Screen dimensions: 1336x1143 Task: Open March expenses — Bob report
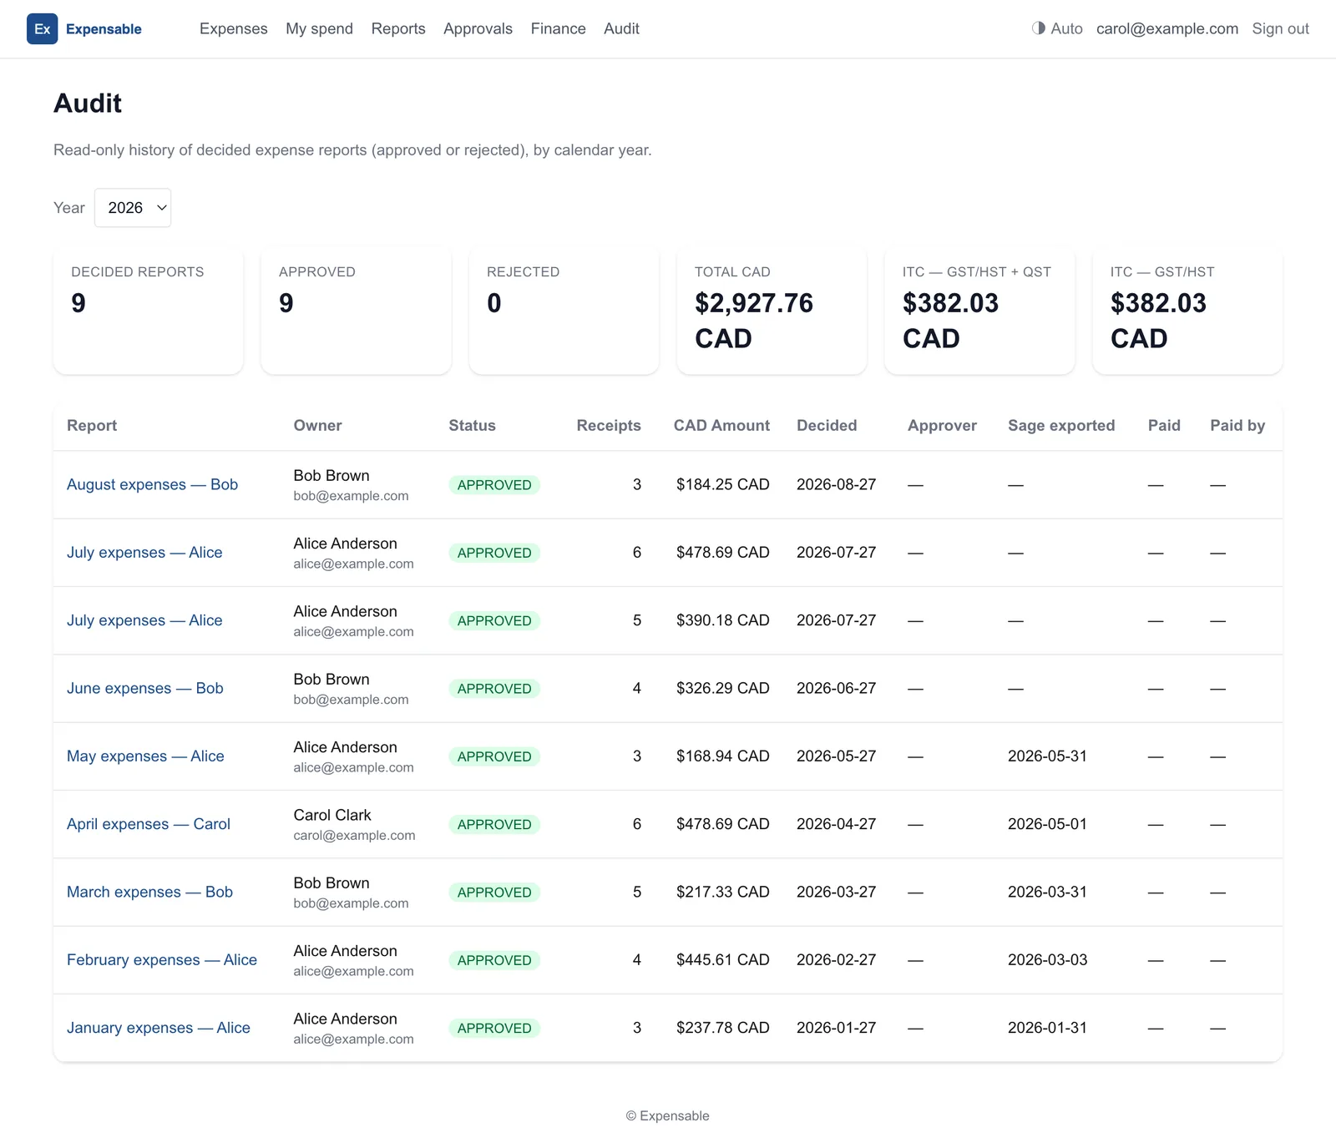149,893
